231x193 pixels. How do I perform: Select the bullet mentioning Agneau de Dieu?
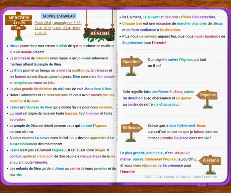pos(61,107)
